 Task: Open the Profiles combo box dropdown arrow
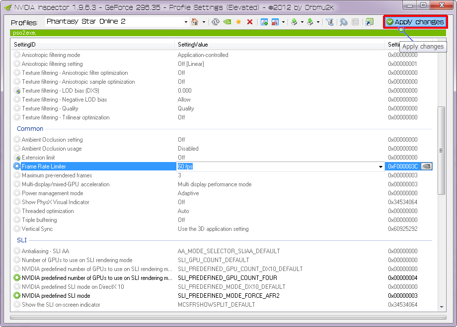(x=186, y=22)
